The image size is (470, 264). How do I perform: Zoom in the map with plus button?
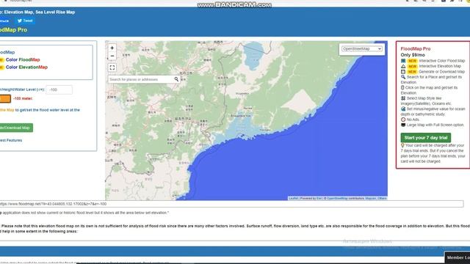click(x=112, y=48)
